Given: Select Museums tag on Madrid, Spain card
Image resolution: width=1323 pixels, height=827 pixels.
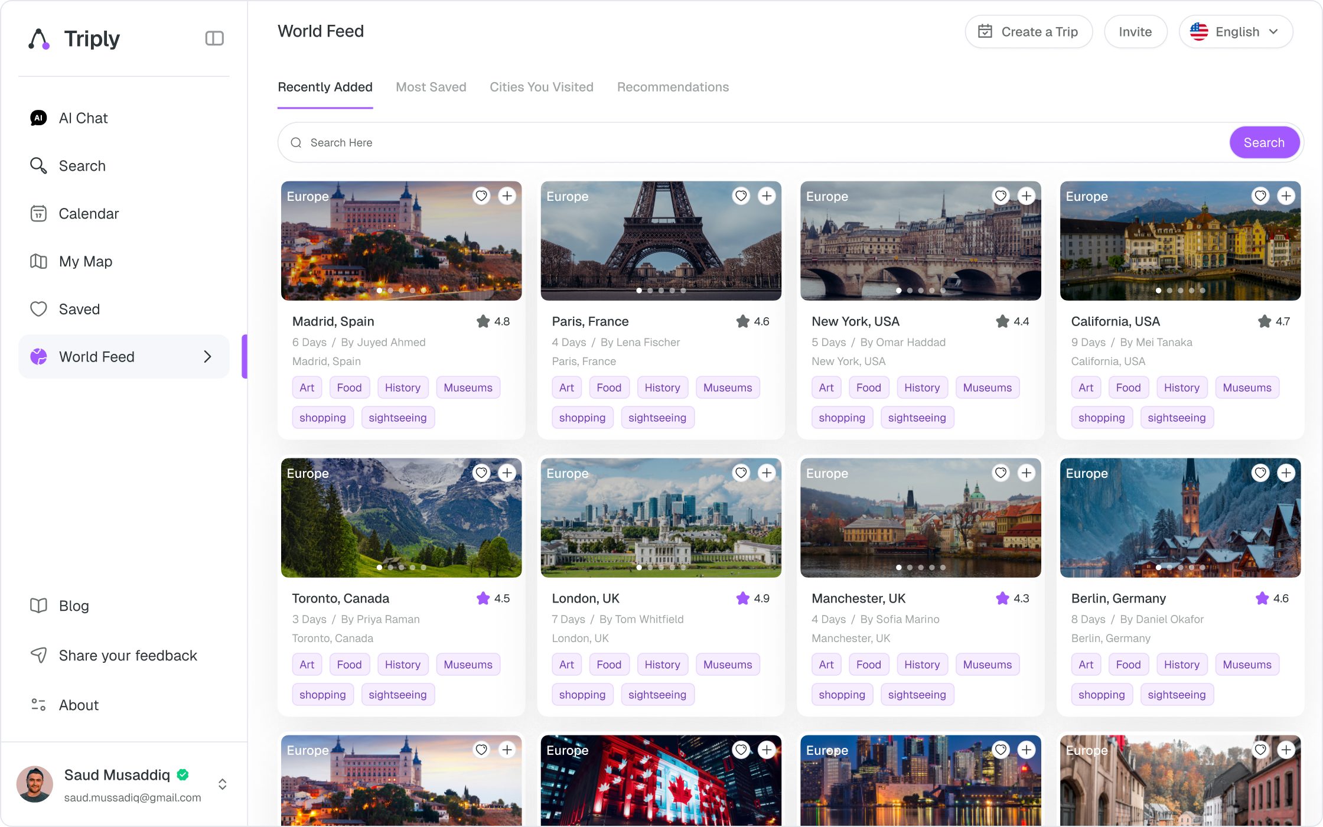Looking at the screenshot, I should (468, 388).
